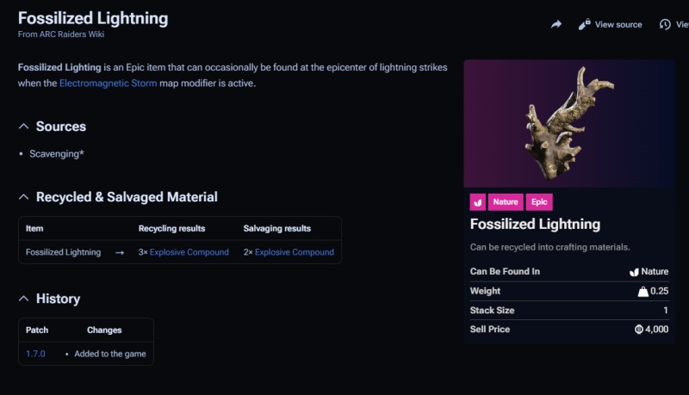Click the leaf icon beside Can Be Found In

634,272
